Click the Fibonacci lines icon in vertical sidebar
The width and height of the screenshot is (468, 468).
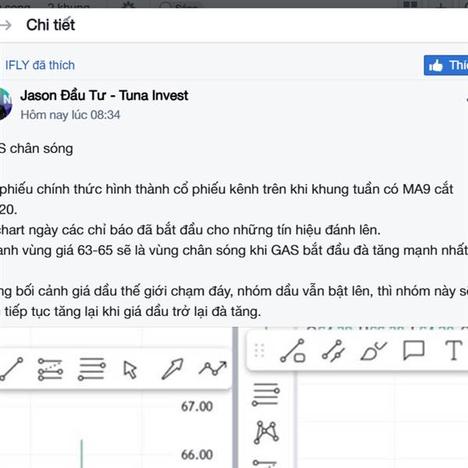pyautogui.click(x=266, y=395)
